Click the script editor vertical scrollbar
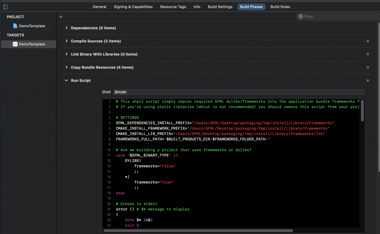The image size is (380, 234). (x=362, y=111)
